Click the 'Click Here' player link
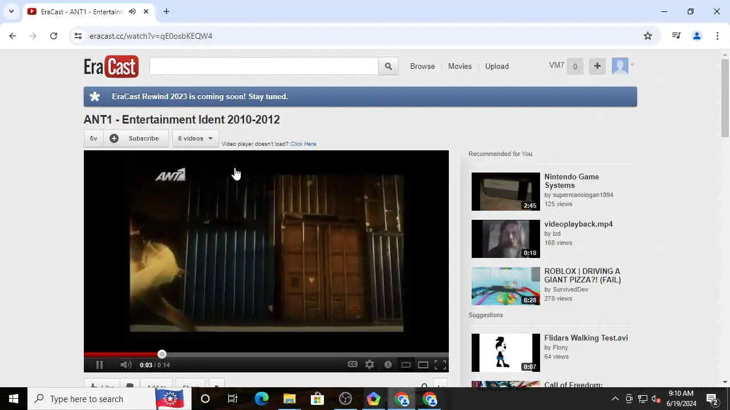This screenshot has width=730, height=410. [303, 144]
